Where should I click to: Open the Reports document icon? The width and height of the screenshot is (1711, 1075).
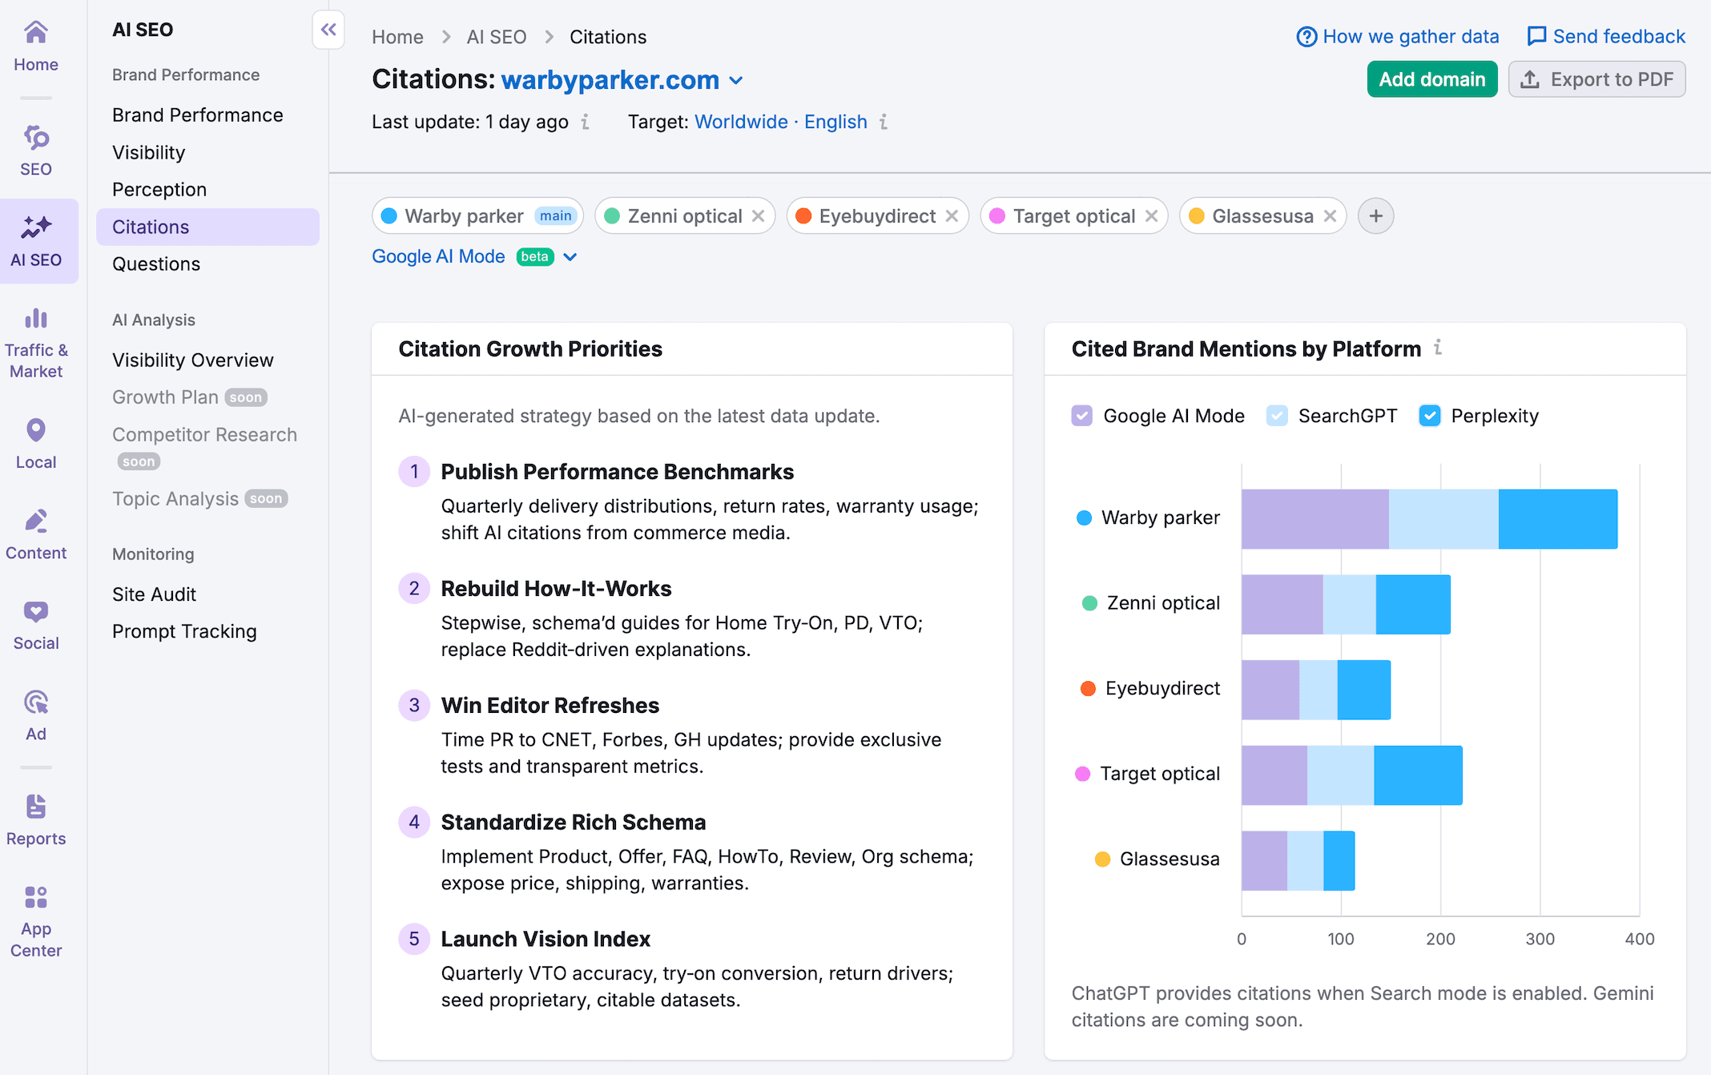click(x=35, y=807)
